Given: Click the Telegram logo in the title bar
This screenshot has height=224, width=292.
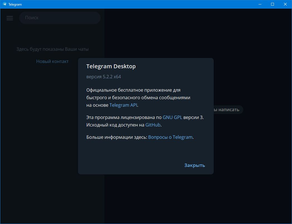Looking at the screenshot, I should [5, 4].
